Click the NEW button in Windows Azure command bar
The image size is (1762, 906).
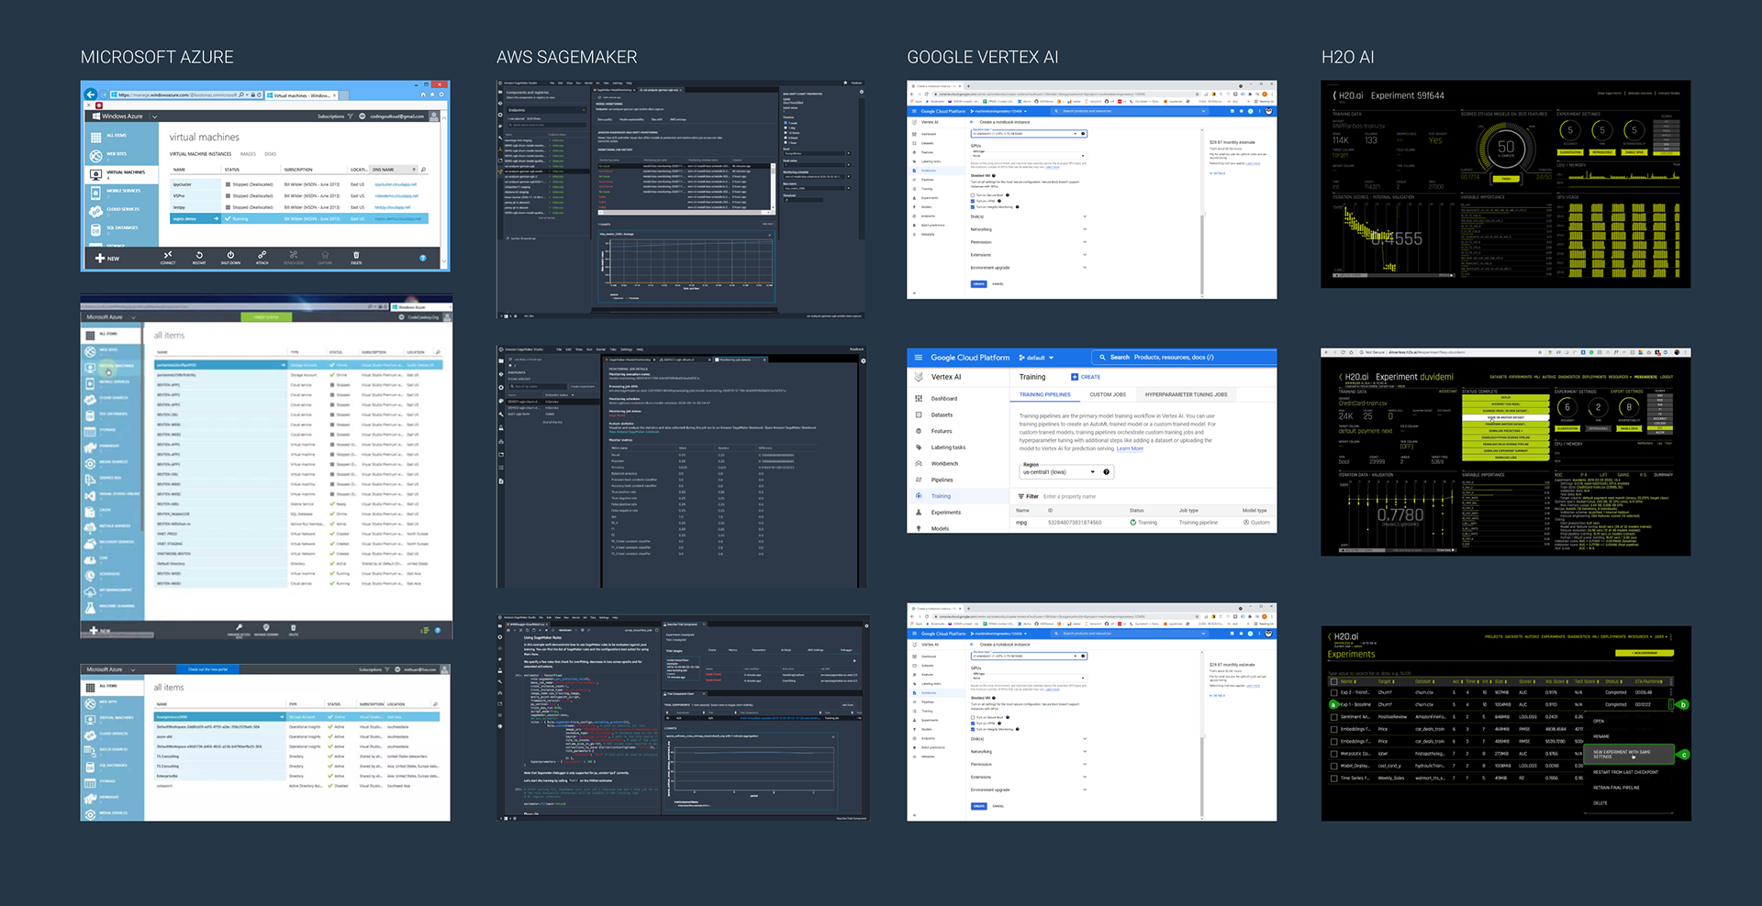click(x=107, y=259)
